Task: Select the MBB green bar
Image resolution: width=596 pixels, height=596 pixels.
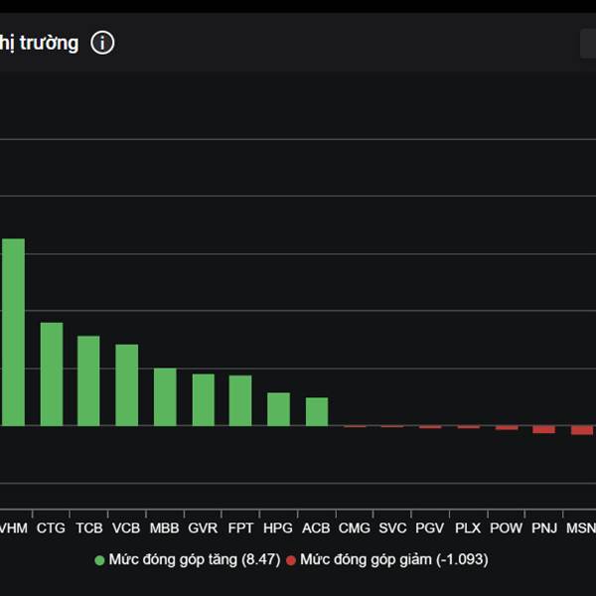Action: tap(165, 396)
